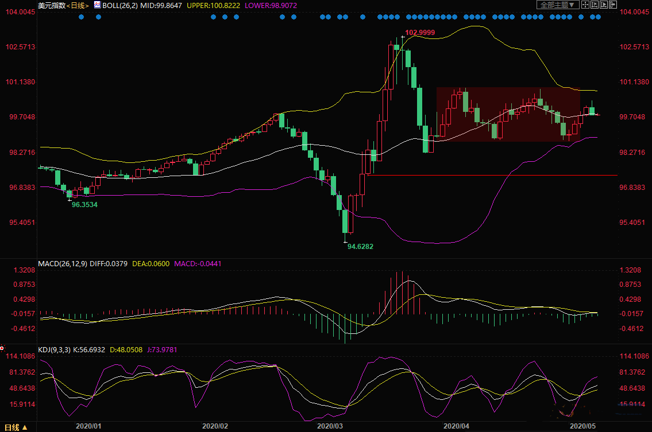Screen dimensions: 652x432
Task: Click the red alert icon beside KDJ
Action: (2, 348)
